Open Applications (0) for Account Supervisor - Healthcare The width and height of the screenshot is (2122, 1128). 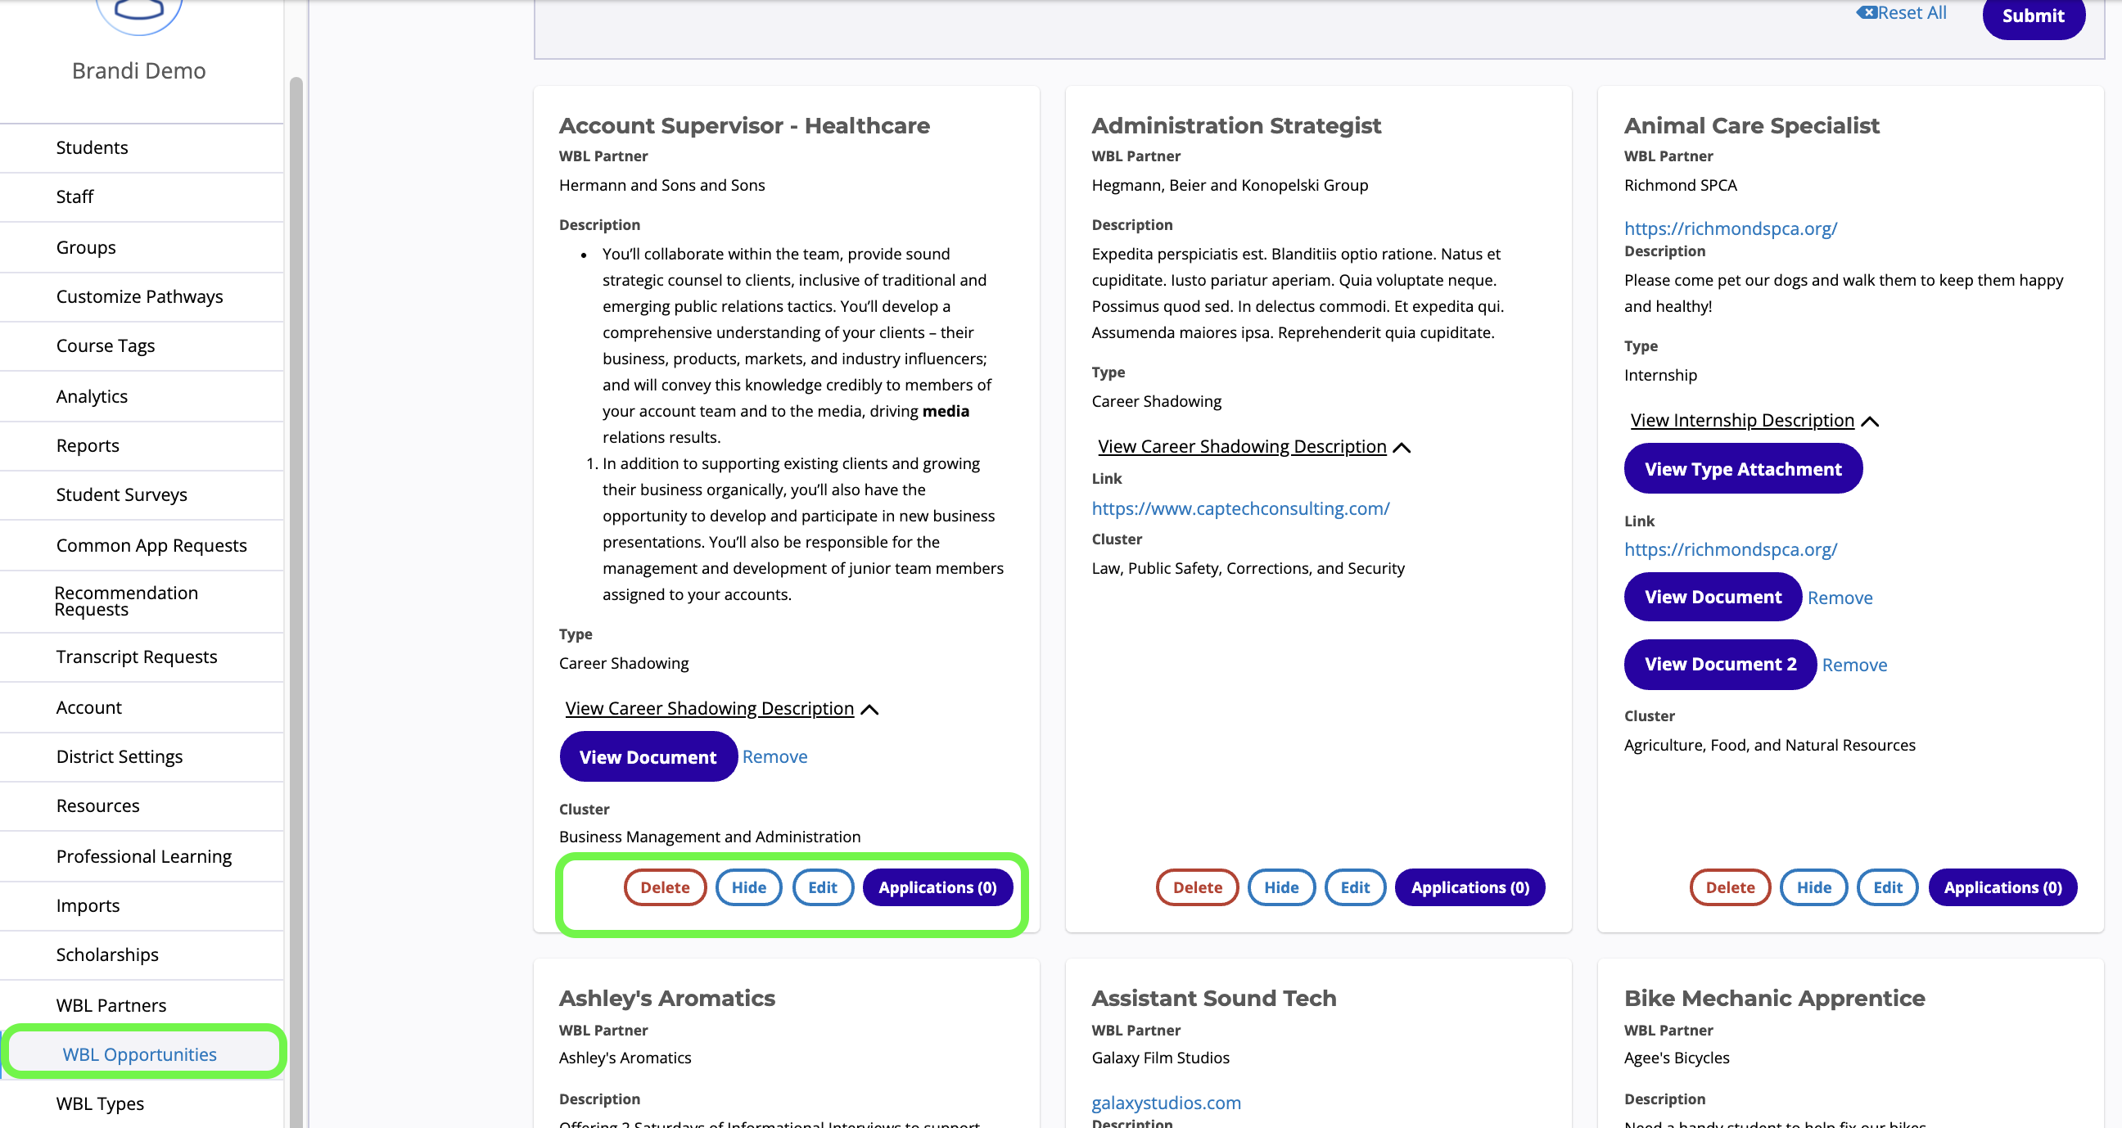coord(937,887)
